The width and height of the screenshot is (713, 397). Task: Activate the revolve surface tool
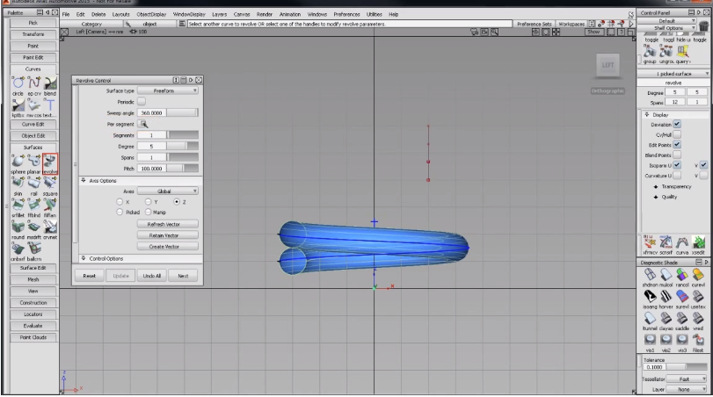pyautogui.click(x=50, y=164)
